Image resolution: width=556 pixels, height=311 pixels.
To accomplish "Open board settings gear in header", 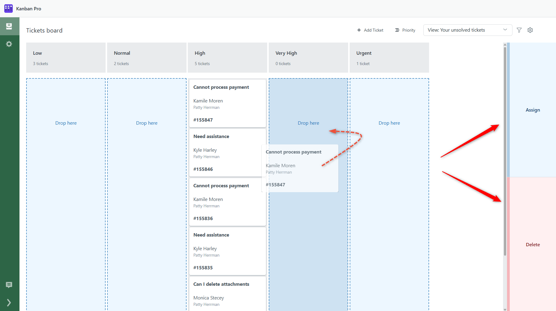I will tap(530, 30).
